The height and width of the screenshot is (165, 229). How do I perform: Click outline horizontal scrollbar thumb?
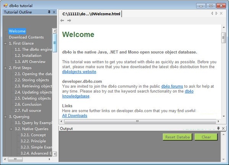[x=15, y=159]
